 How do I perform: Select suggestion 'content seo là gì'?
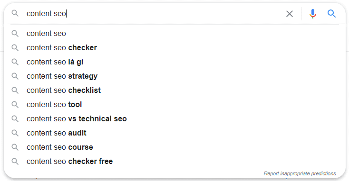point(174,62)
